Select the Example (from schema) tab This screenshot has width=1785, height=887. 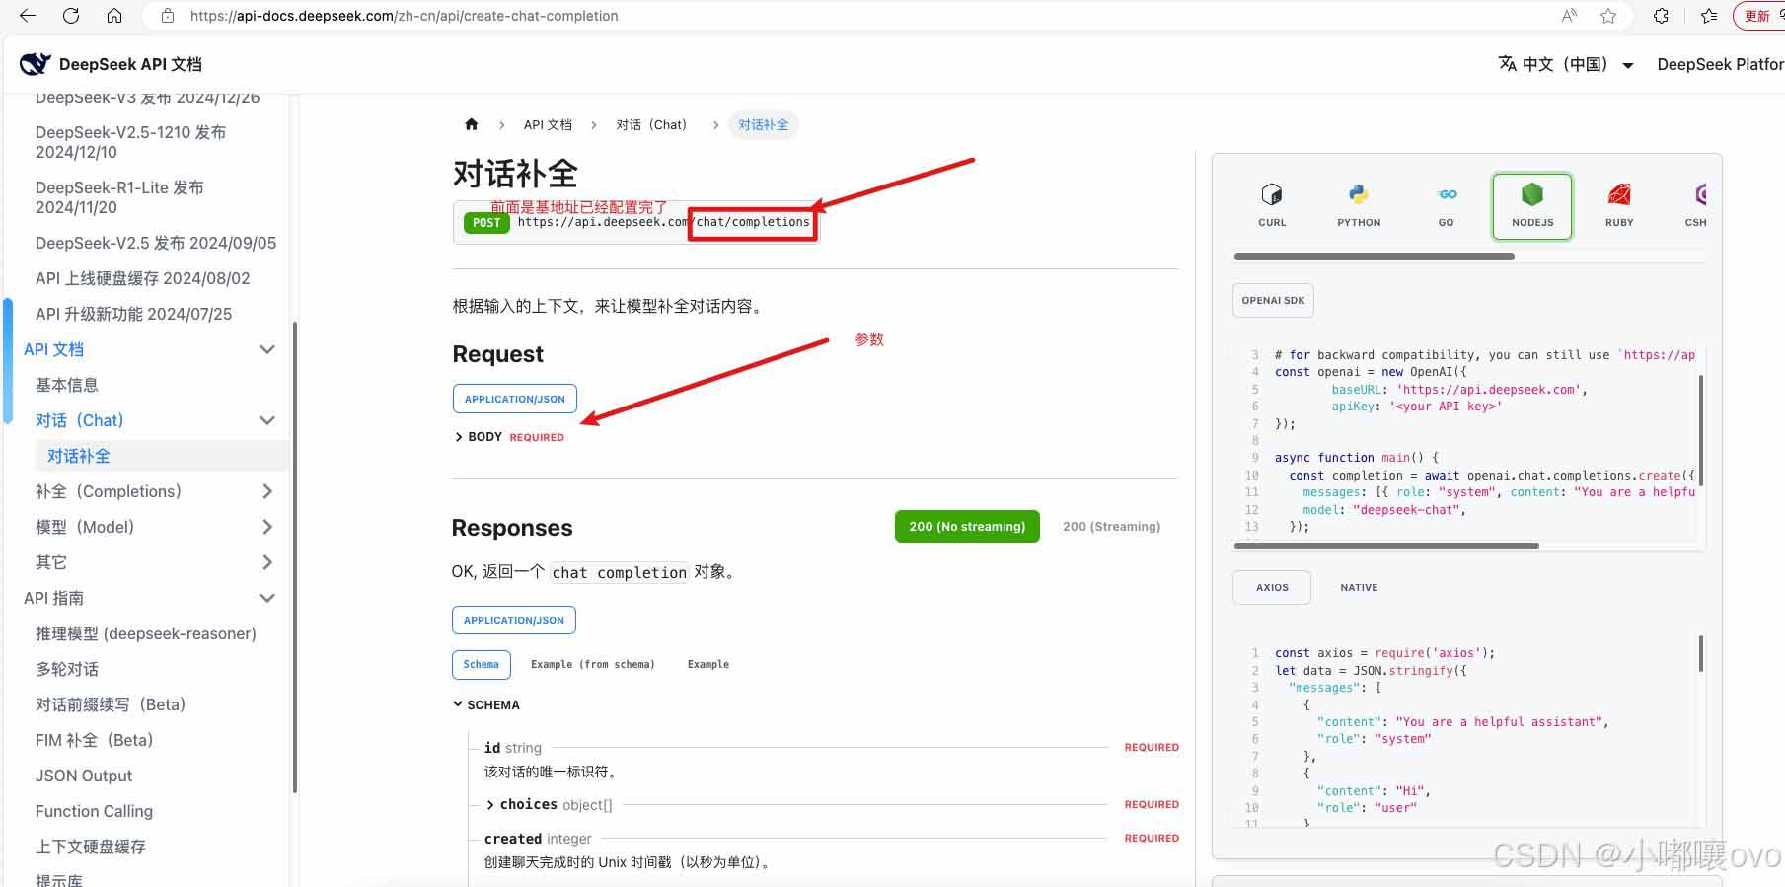[592, 665]
